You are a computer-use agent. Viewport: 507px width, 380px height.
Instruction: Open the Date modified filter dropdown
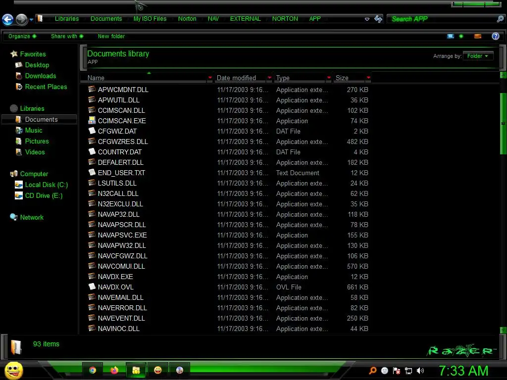point(270,78)
